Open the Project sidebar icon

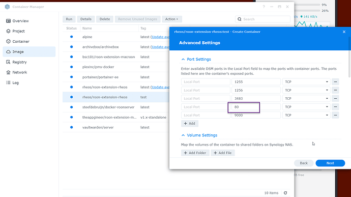pyautogui.click(x=8, y=31)
